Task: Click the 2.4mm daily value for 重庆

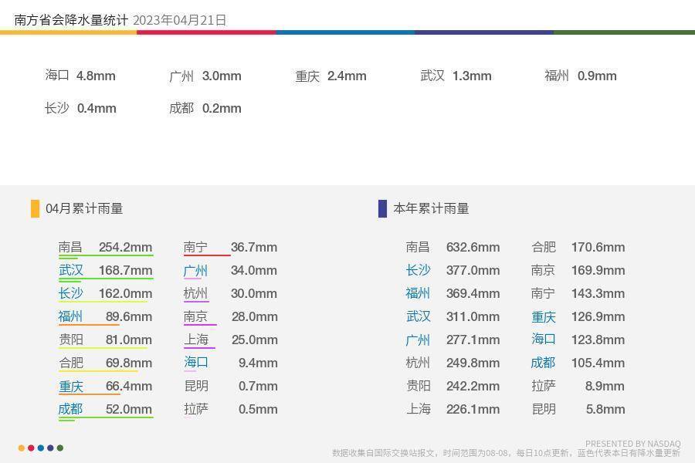Action: (347, 76)
